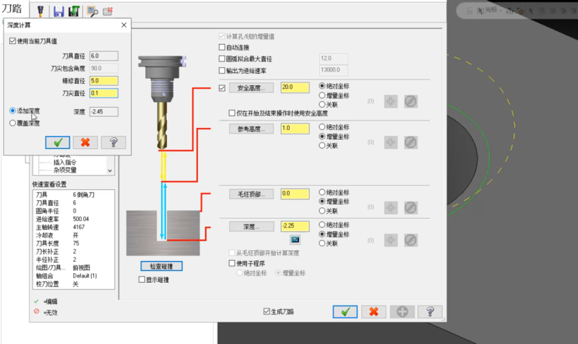Open help in the 深度计算 dialog
This screenshot has height=344, width=578.
point(113,142)
